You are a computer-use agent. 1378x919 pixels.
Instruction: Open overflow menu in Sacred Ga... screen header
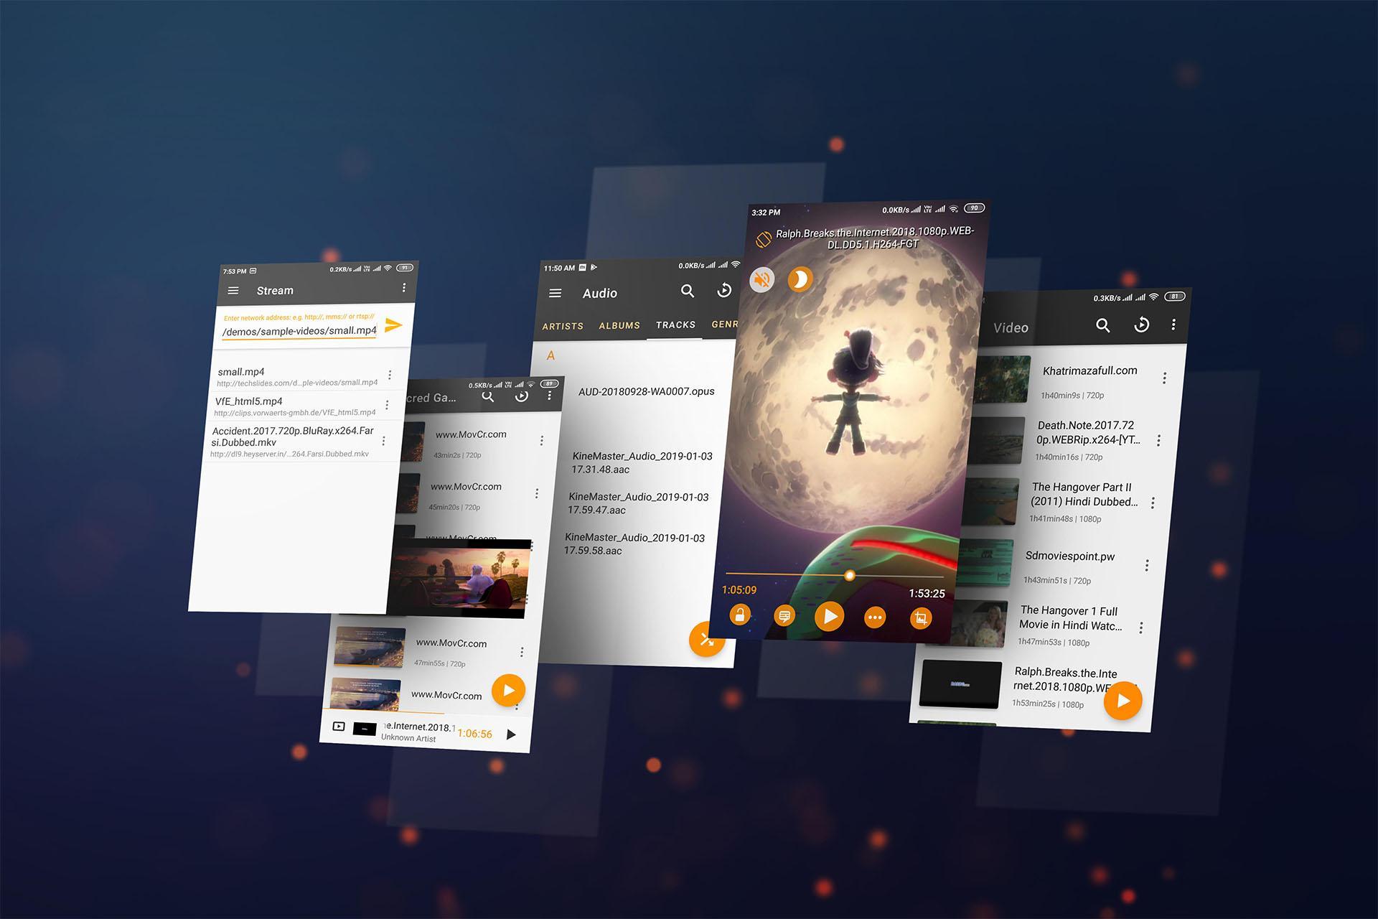click(x=550, y=396)
